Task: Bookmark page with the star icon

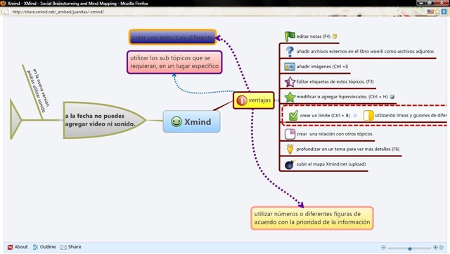Action: tap(437, 12)
